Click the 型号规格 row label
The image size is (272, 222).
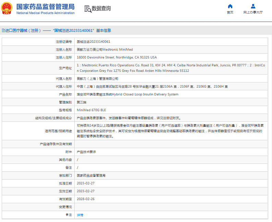coord(65,110)
